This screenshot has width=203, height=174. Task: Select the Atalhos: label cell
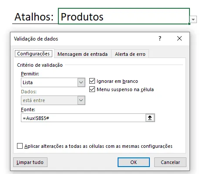(35, 16)
